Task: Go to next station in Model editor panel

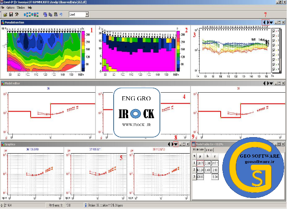Action: [268, 83]
